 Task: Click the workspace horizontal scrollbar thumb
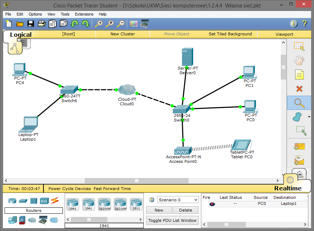pyautogui.click(x=137, y=180)
